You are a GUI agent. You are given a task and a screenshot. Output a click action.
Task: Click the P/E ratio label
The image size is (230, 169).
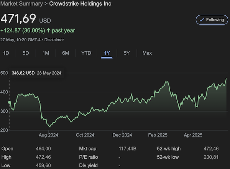pos(89,157)
